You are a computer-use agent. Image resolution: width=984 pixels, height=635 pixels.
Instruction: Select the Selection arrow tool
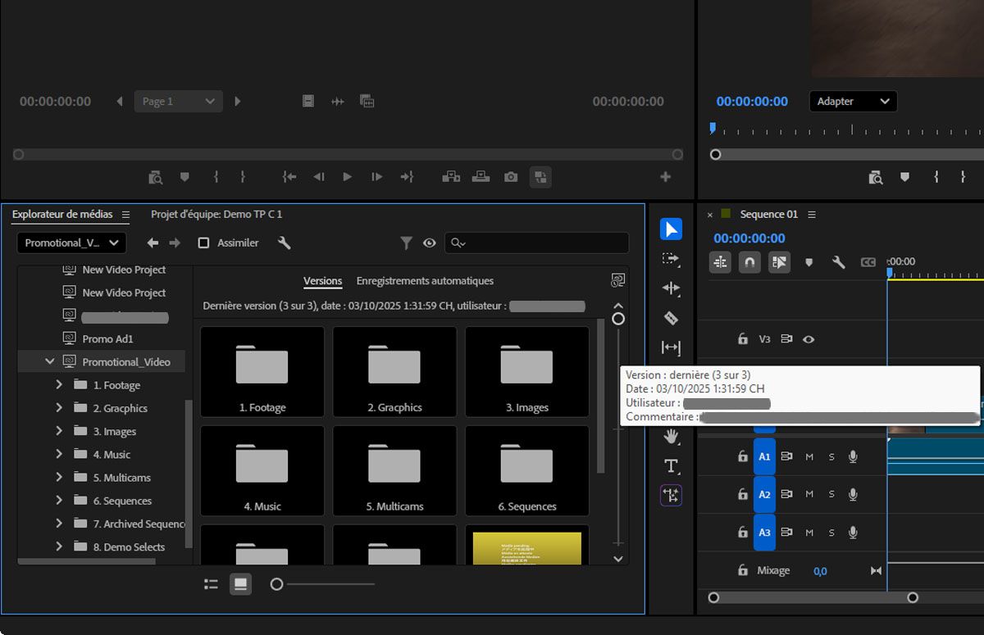click(671, 229)
